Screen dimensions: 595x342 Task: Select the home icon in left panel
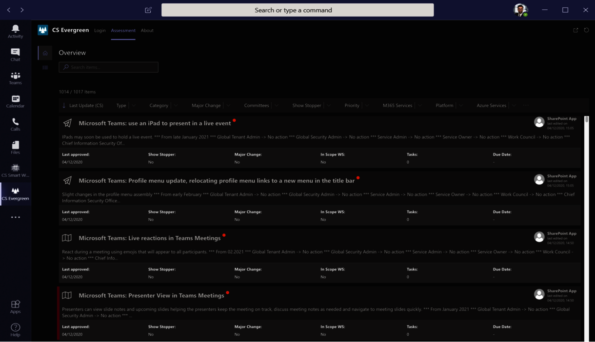pyautogui.click(x=45, y=53)
